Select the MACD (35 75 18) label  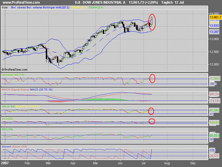point(41,90)
